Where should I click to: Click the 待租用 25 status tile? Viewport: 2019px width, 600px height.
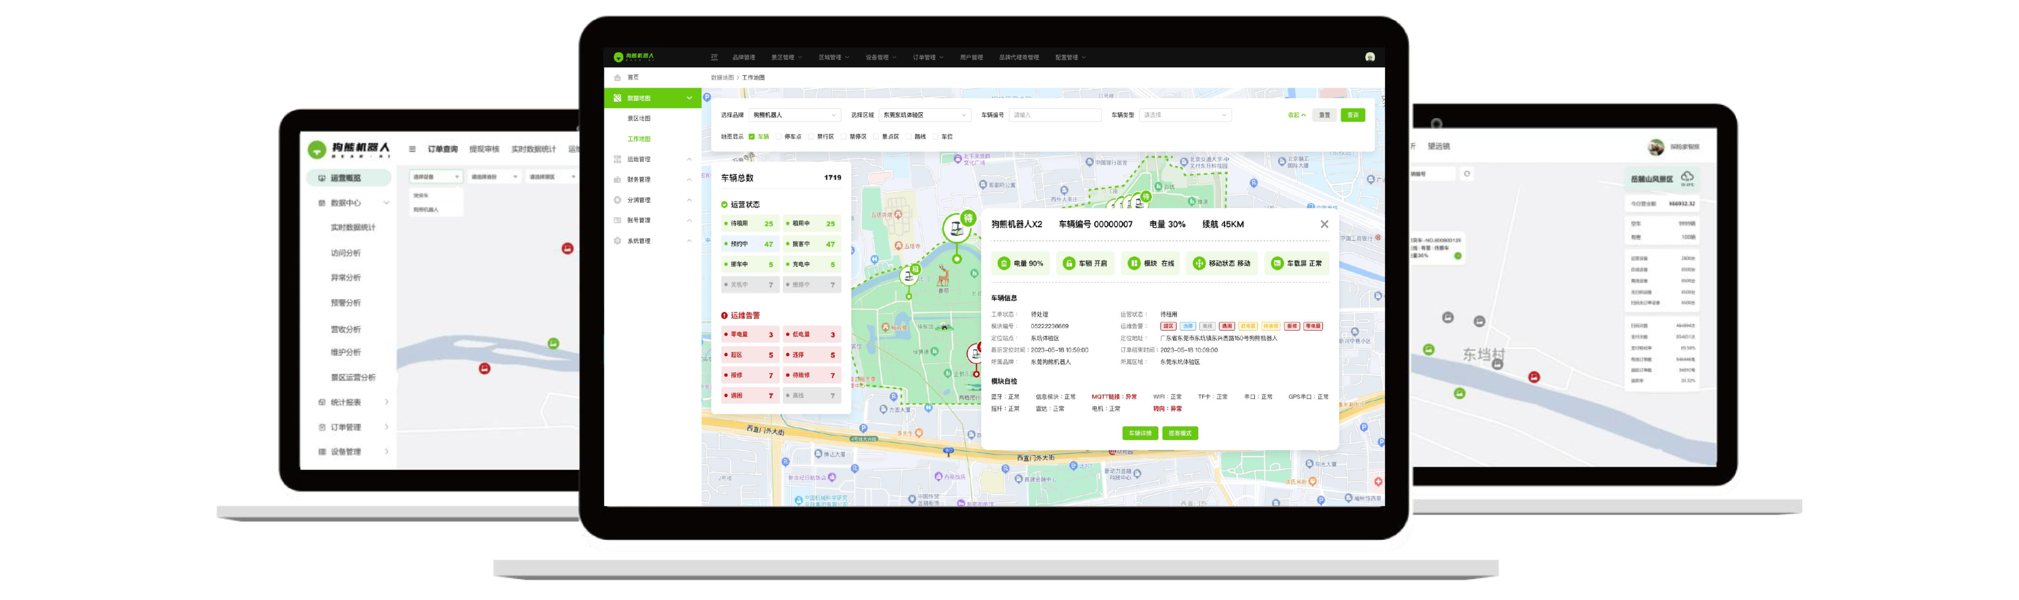pyautogui.click(x=750, y=223)
